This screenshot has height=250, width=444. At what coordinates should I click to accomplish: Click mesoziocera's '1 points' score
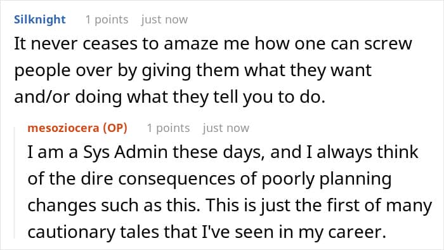(x=168, y=128)
